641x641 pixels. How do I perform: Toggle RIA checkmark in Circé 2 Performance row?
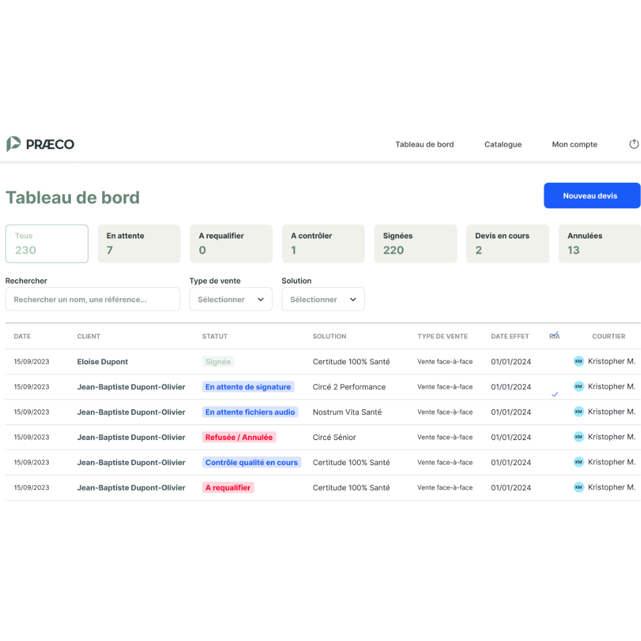pyautogui.click(x=555, y=394)
